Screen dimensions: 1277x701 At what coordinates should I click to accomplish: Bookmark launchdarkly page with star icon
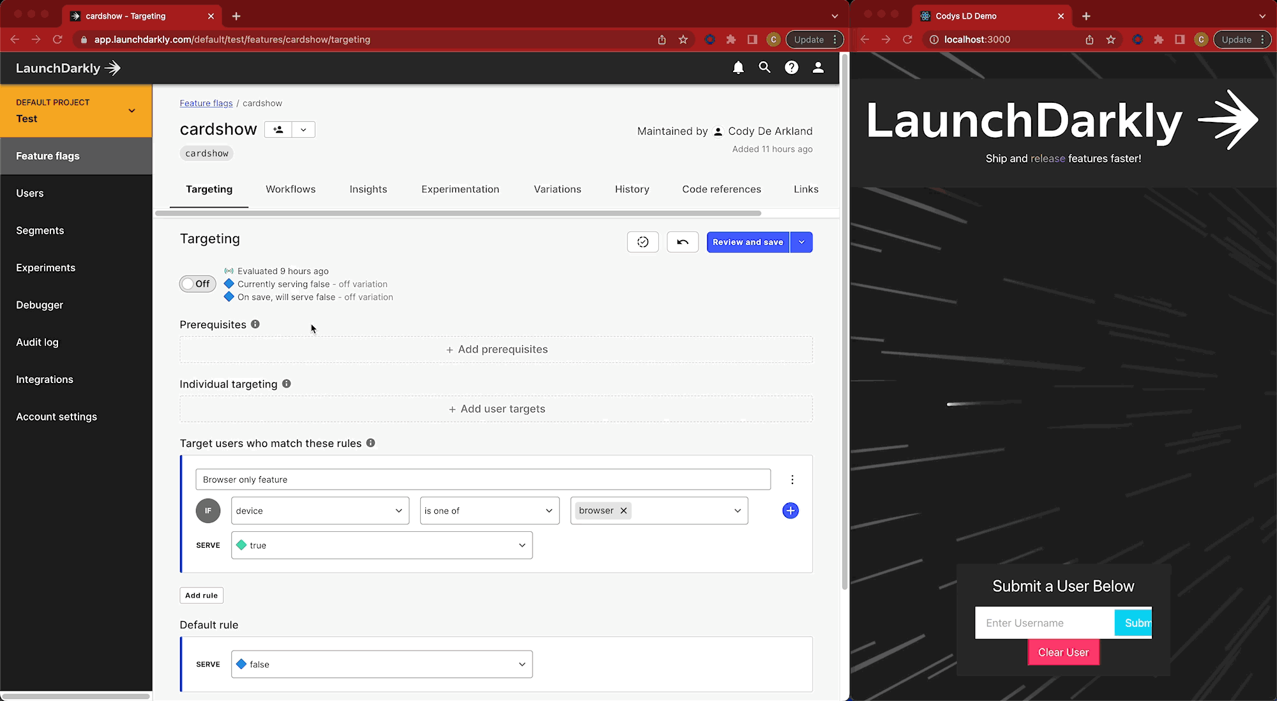[x=683, y=40]
